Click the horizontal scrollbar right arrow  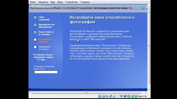146,92
